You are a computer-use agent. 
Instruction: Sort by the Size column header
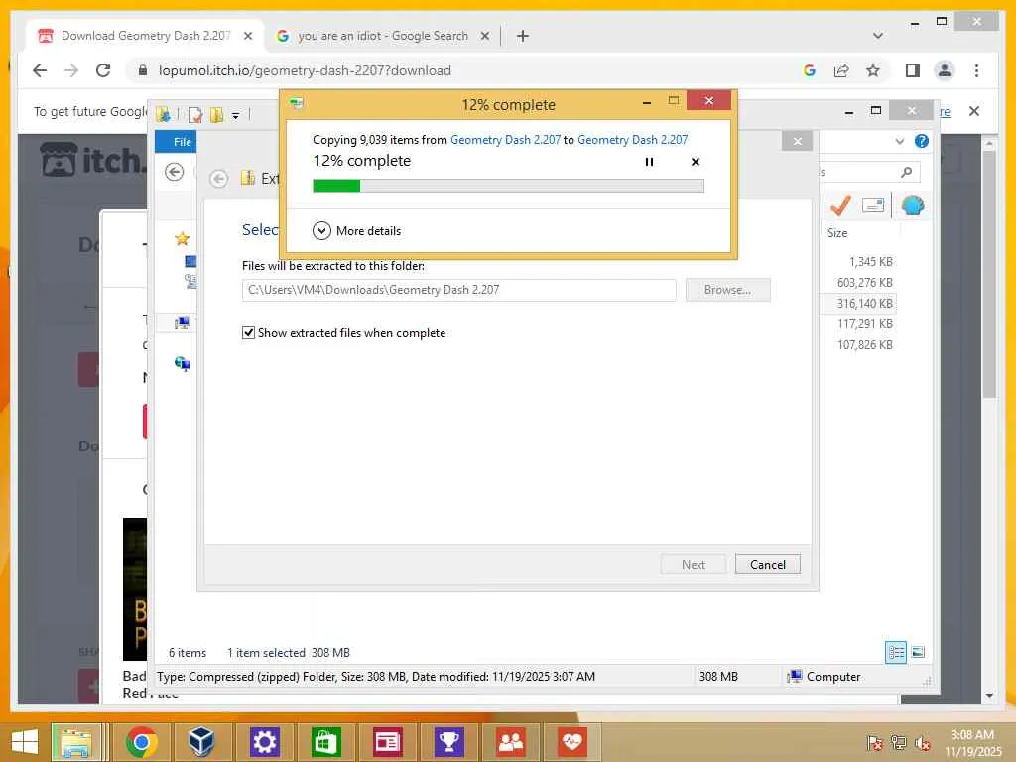[837, 232]
